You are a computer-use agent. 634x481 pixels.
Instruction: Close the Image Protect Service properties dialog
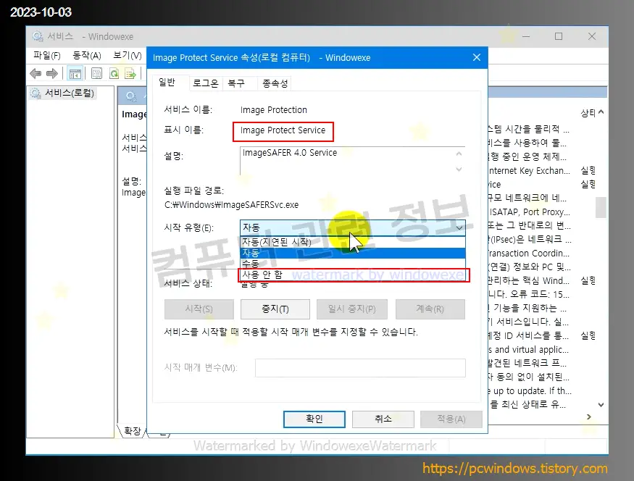click(x=477, y=57)
